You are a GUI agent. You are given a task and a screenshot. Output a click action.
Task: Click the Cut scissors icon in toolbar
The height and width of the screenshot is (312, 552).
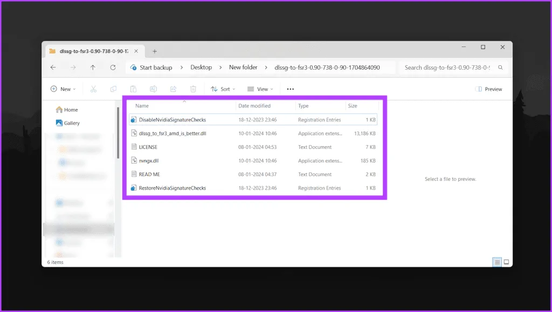pos(93,89)
